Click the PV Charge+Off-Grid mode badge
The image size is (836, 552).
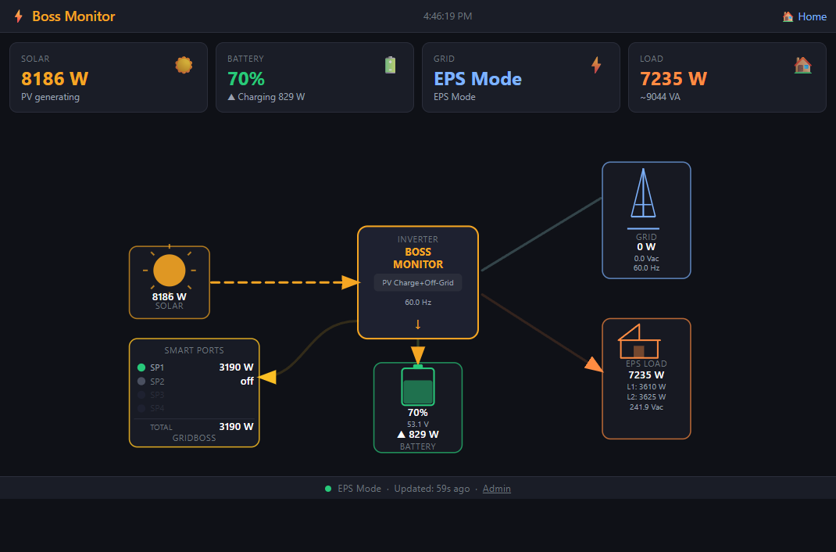pyautogui.click(x=418, y=283)
